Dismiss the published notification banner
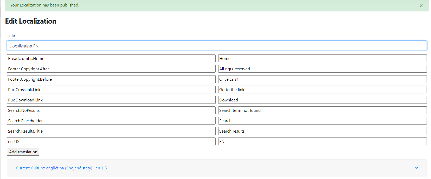This screenshot has width=431, height=179. pos(421,6)
